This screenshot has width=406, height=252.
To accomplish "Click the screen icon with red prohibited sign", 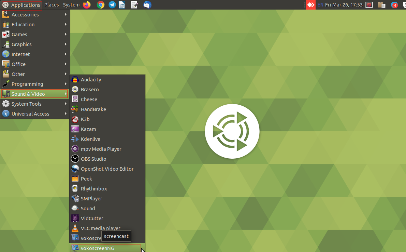I will pyautogui.click(x=369, y=5).
